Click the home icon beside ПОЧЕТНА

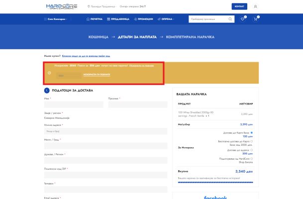pos(88,19)
